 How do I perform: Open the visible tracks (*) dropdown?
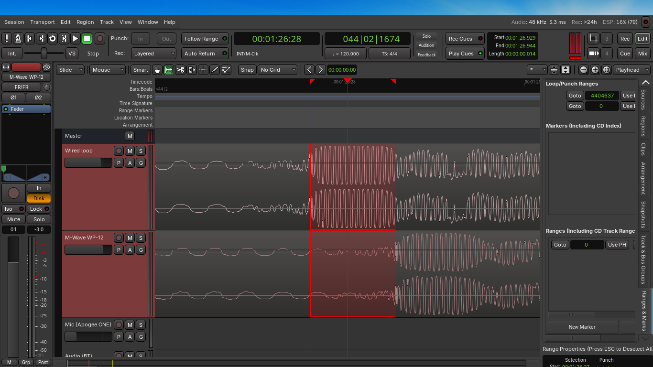click(537, 70)
